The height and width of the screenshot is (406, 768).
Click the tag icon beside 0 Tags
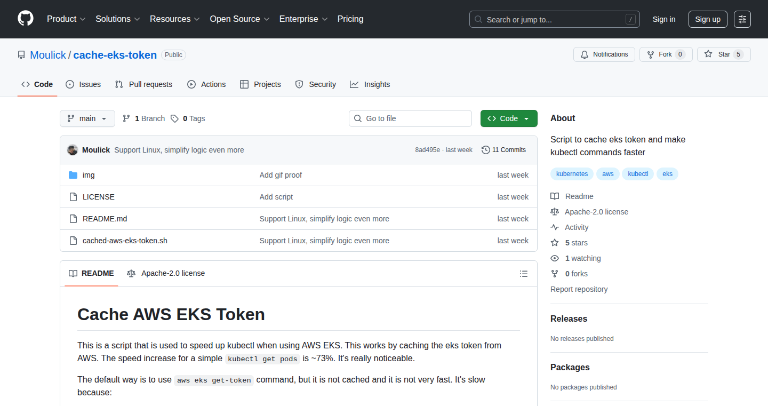pyautogui.click(x=174, y=118)
